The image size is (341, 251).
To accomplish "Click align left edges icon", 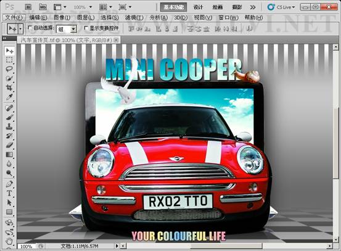I will [x=158, y=29].
